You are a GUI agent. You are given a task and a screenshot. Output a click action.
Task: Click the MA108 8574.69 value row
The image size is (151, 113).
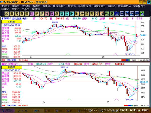click(x=12, y=102)
